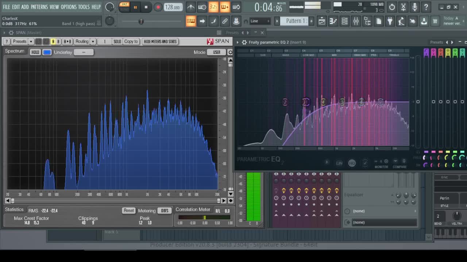Pause playback in transport
Viewport: 467px width, 262px height.
click(135, 7)
